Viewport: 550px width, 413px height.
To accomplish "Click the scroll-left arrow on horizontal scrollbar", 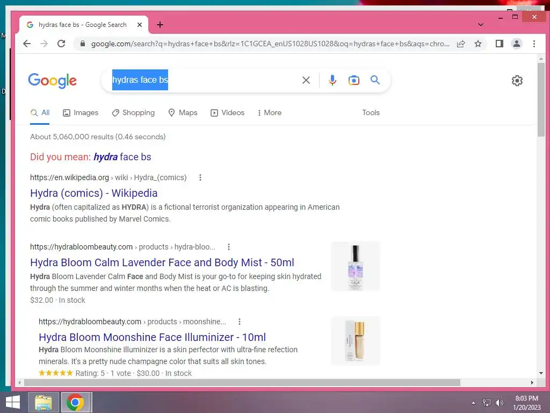I will click(x=19, y=382).
